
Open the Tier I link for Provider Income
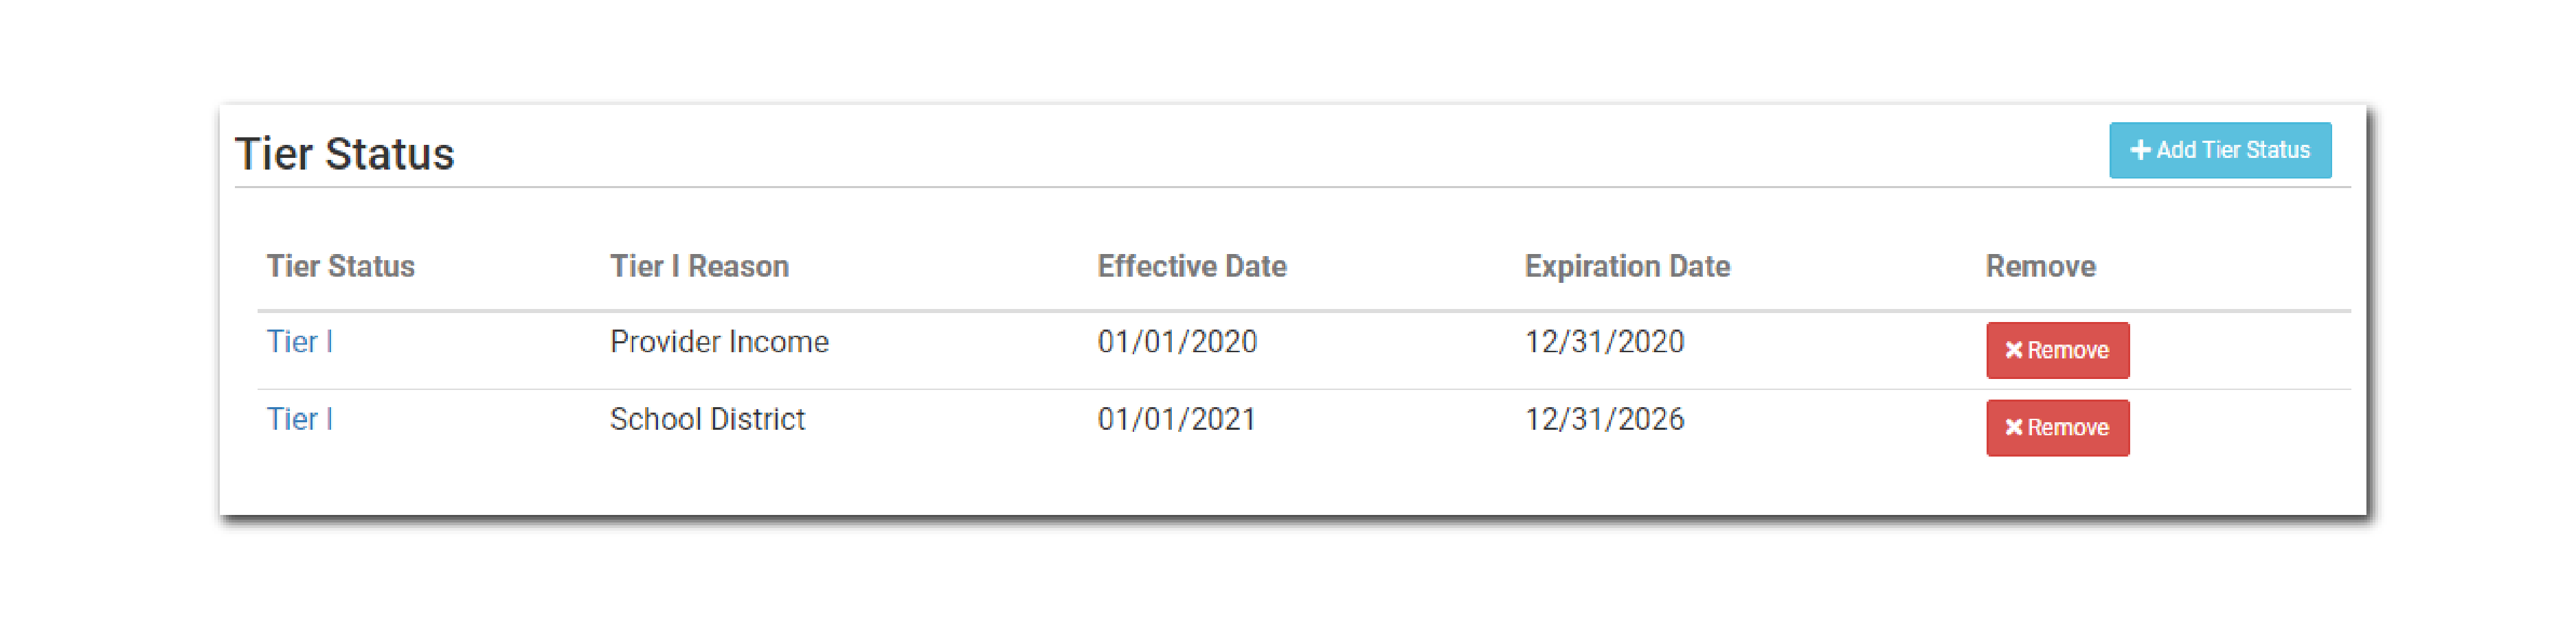tap(299, 342)
